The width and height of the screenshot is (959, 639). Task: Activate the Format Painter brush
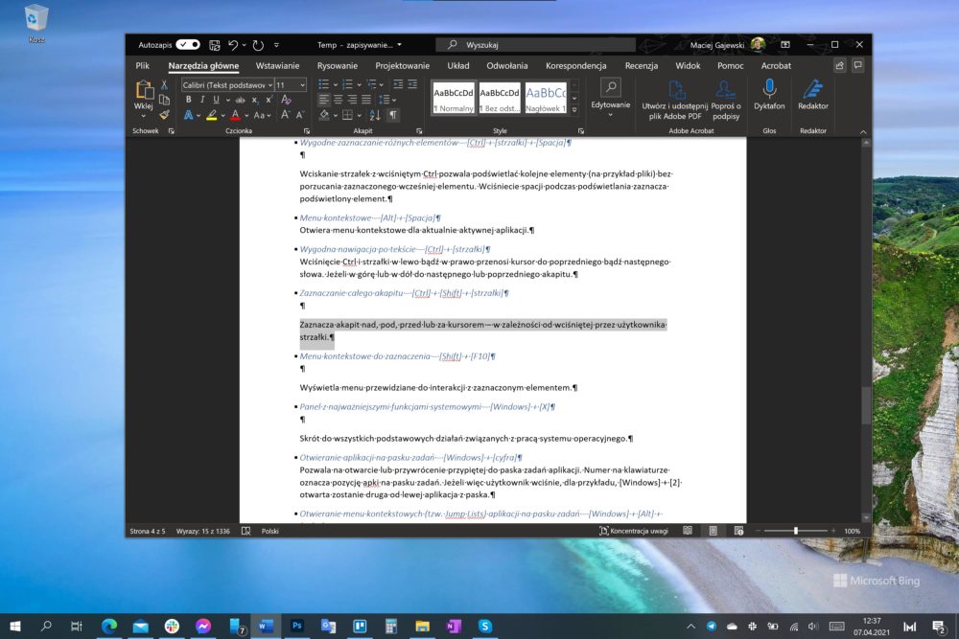point(164,114)
